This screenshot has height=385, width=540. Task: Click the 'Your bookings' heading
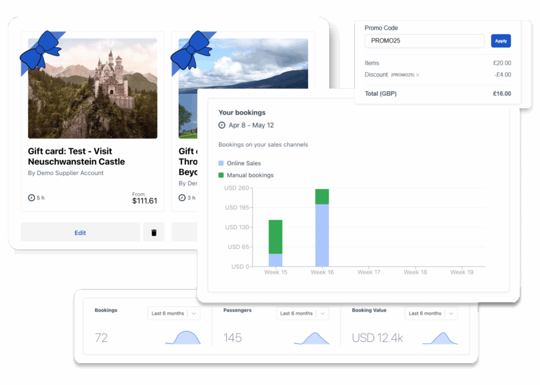click(242, 113)
